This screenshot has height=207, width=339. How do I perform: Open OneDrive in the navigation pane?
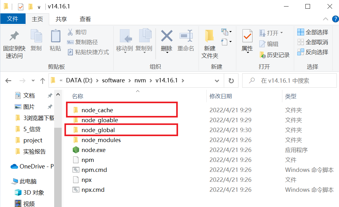32,166
